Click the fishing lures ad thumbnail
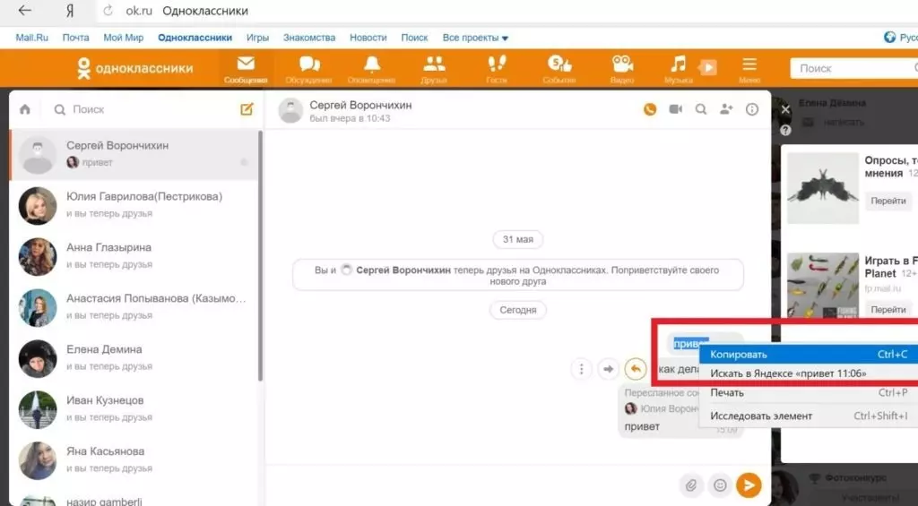Viewport: 918px width, 506px height. tap(823, 286)
